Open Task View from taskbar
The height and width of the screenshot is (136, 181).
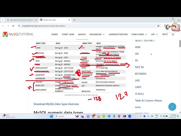pos(83,116)
